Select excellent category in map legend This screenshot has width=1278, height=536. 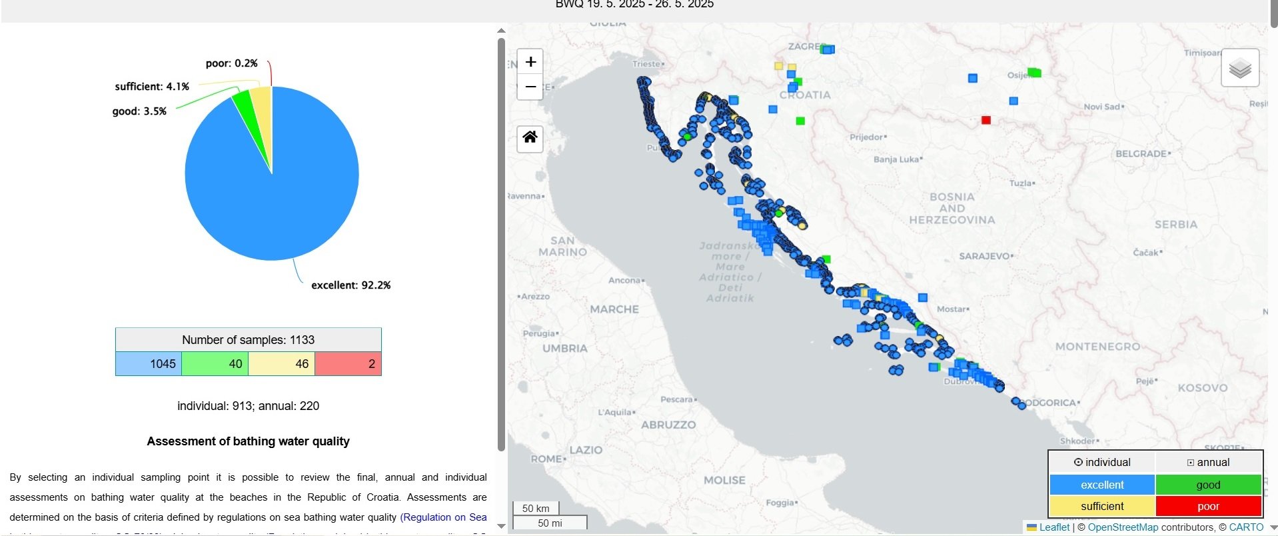pyautogui.click(x=1102, y=485)
